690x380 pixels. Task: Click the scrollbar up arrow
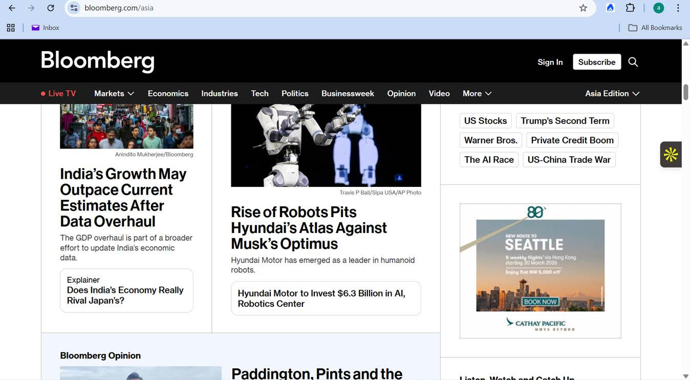coord(686,44)
